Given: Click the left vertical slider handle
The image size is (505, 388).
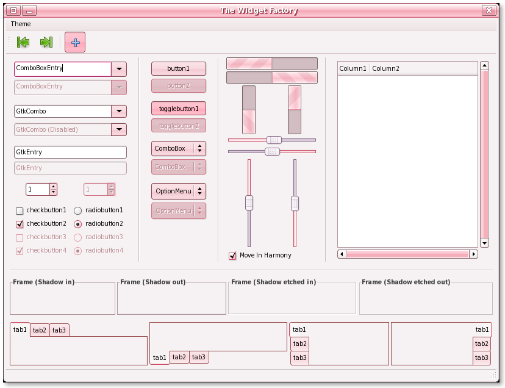Looking at the screenshot, I should (249, 203).
